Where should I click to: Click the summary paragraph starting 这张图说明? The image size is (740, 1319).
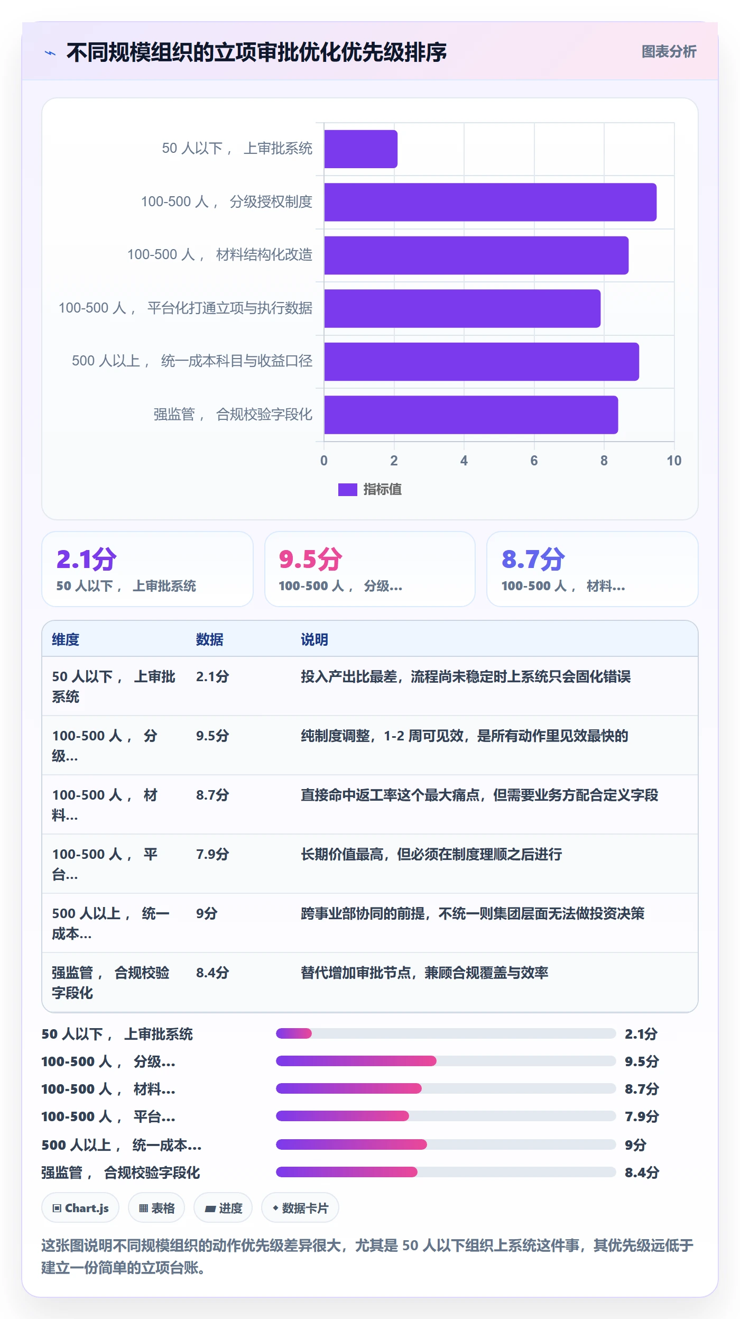[x=367, y=1256]
